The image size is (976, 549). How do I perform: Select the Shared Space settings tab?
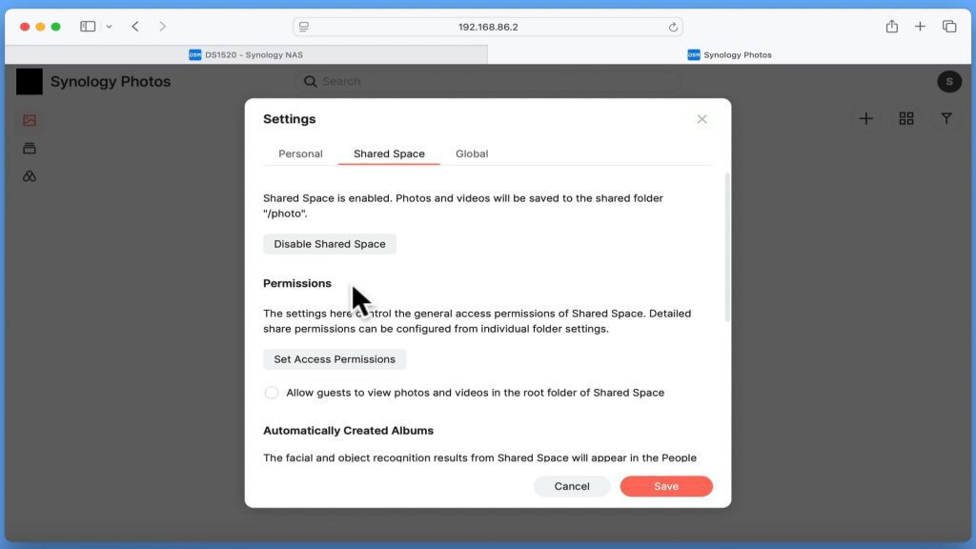389,153
